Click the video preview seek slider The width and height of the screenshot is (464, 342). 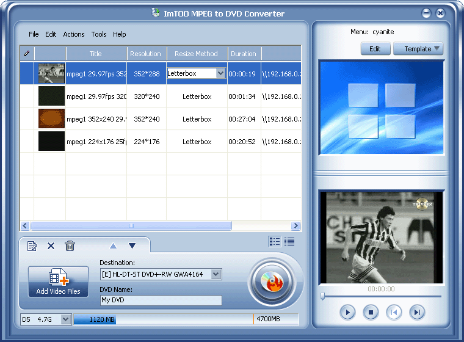[381, 296]
